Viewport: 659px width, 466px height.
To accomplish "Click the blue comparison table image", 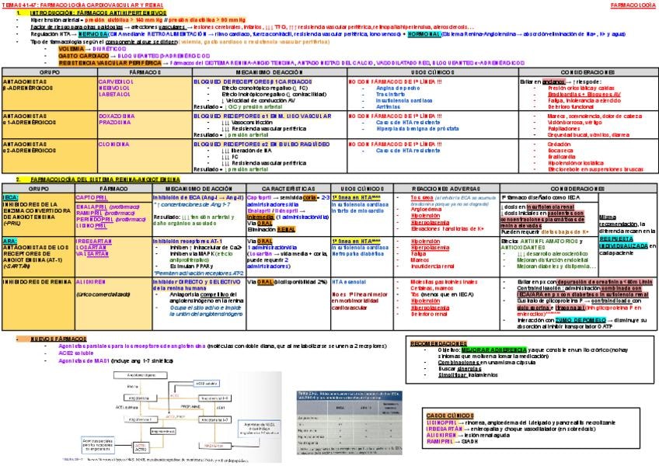I will [x=349, y=423].
